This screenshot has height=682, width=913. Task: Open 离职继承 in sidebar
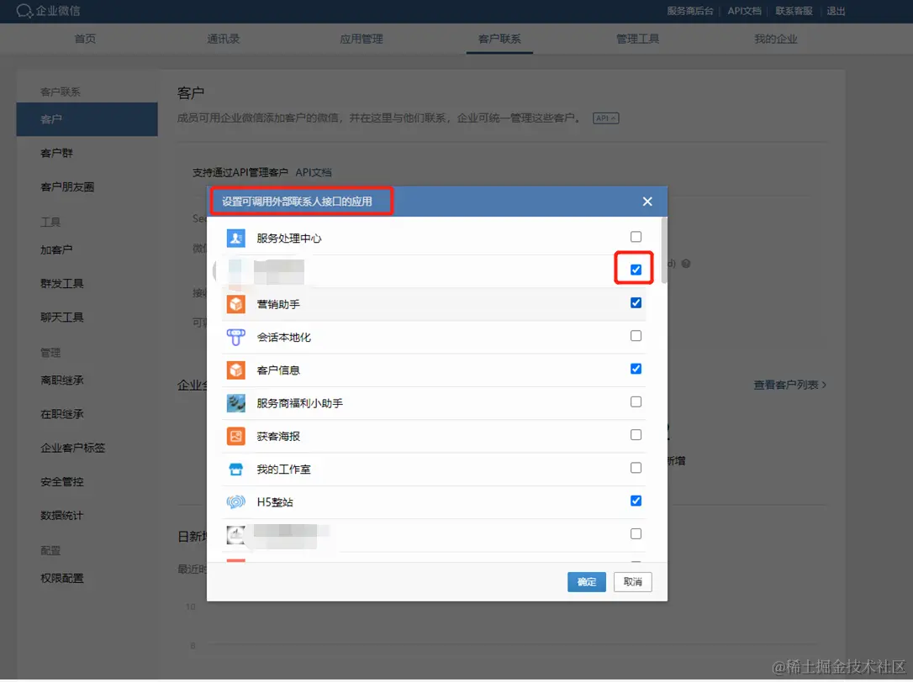click(61, 380)
